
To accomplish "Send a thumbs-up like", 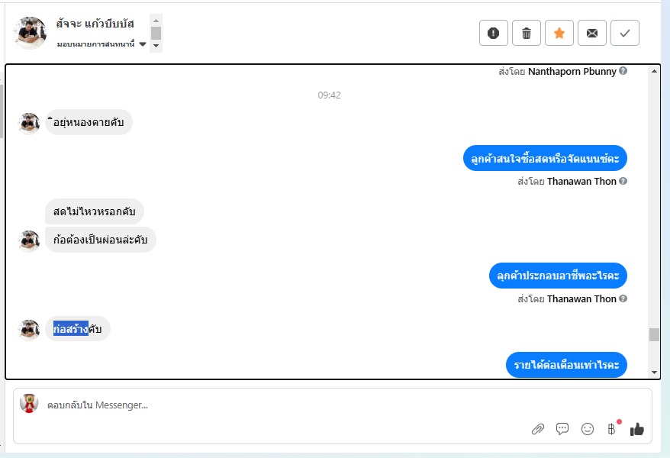I will coord(636,429).
